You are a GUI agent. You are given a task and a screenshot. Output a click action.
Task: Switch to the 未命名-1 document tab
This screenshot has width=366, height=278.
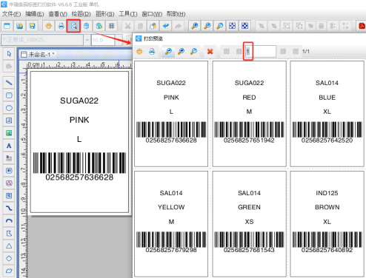(39, 55)
